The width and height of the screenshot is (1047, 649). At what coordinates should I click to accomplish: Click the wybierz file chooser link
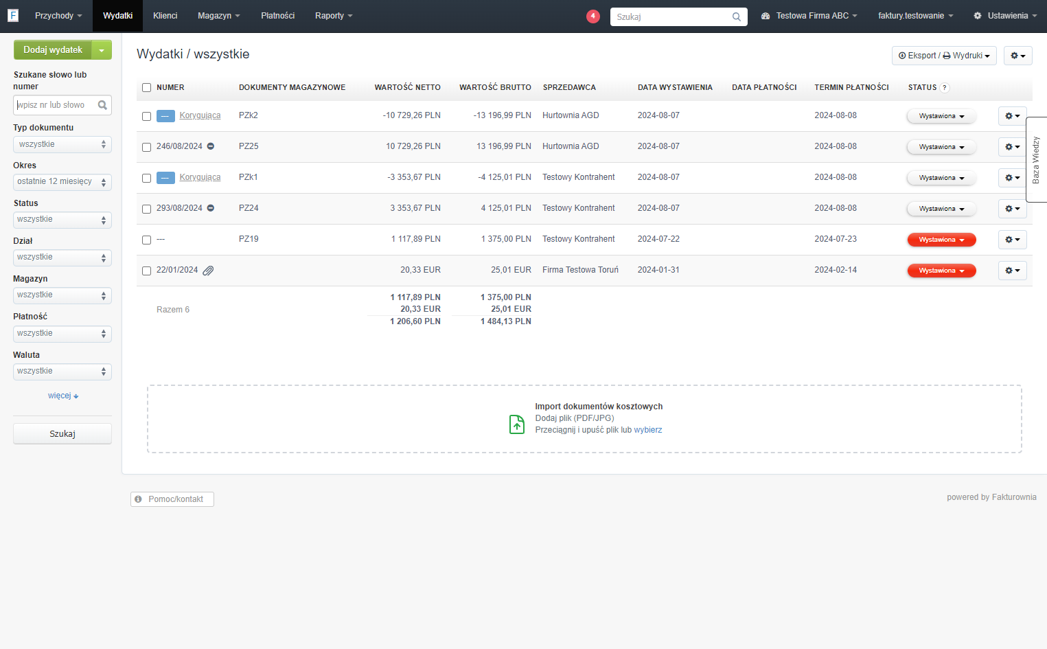coord(648,430)
